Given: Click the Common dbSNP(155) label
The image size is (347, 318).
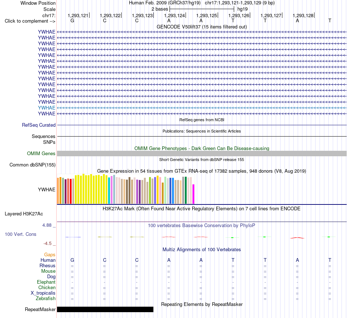Looking at the screenshot, I should (33, 165).
